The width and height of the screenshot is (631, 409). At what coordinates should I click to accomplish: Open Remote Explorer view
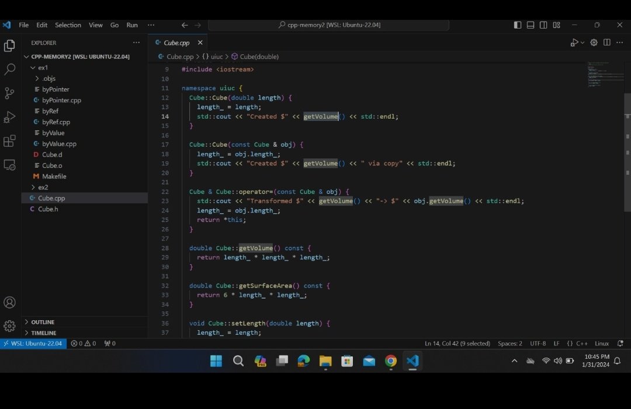click(10, 165)
